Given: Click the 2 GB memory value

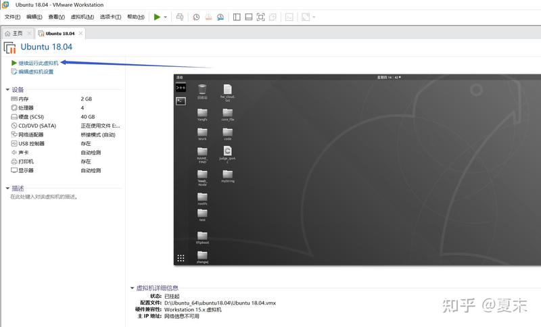Looking at the screenshot, I should pyautogui.click(x=87, y=99).
